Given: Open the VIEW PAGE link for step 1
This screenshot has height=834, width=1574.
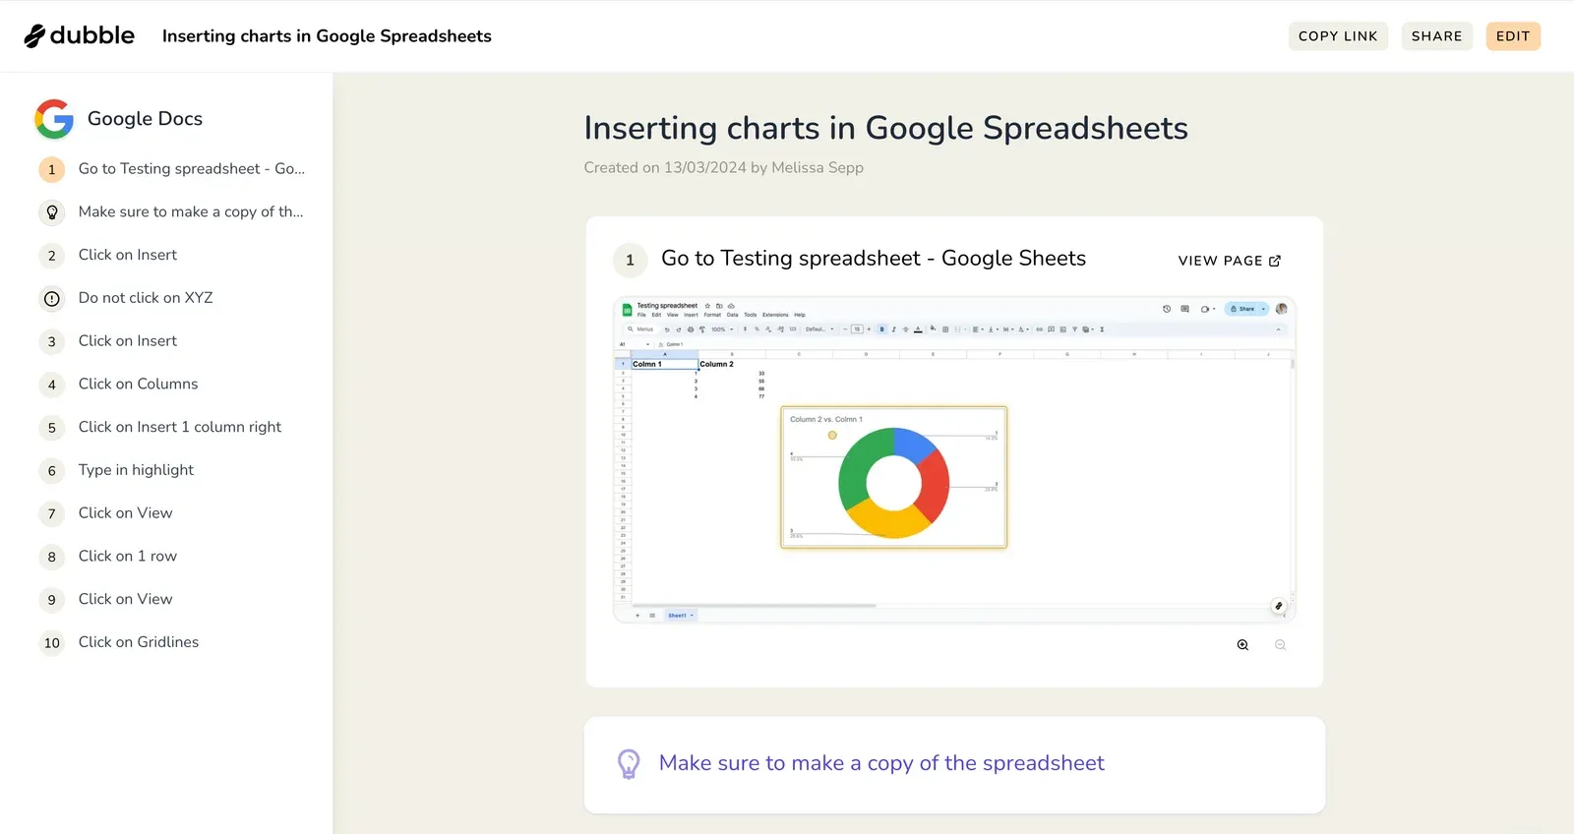Looking at the screenshot, I should point(1229,261).
